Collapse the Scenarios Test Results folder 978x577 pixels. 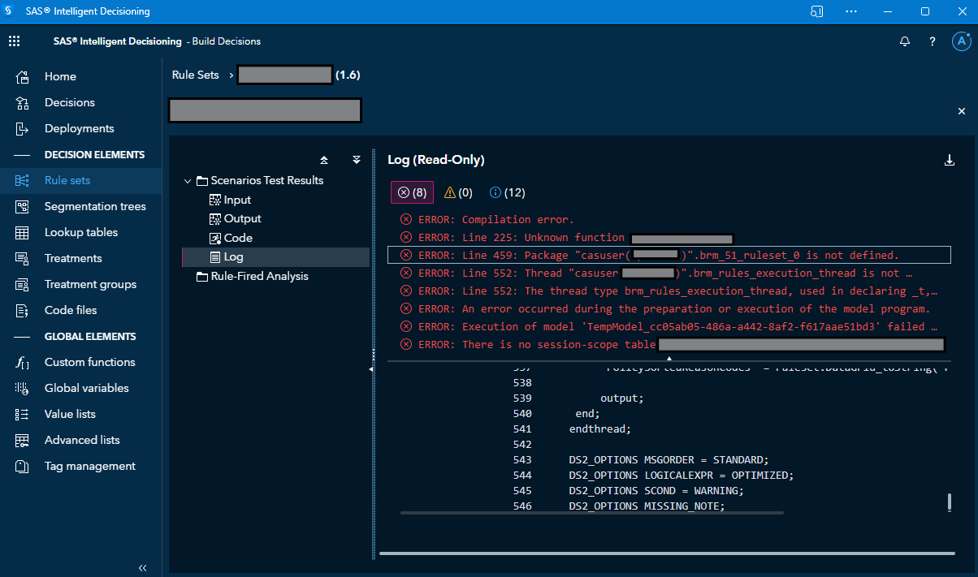click(188, 181)
